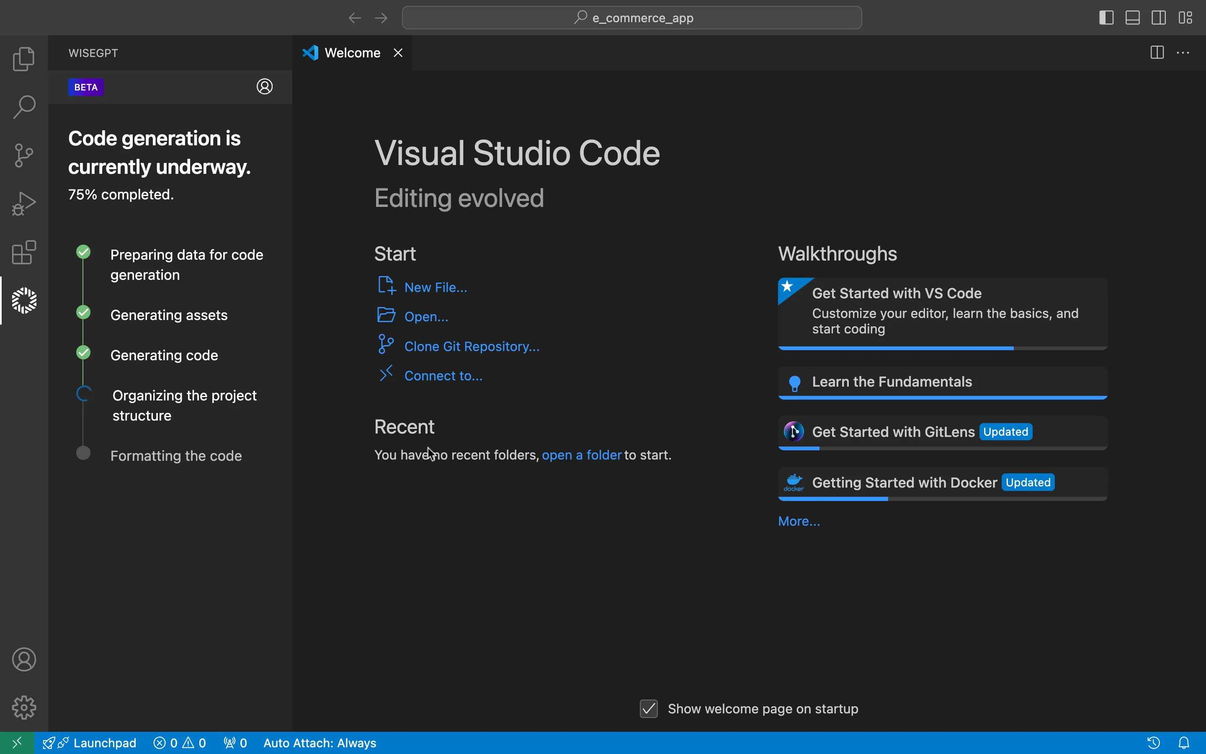This screenshot has width=1206, height=754.
Task: Go back with the navigation arrow
Action: [x=355, y=18]
